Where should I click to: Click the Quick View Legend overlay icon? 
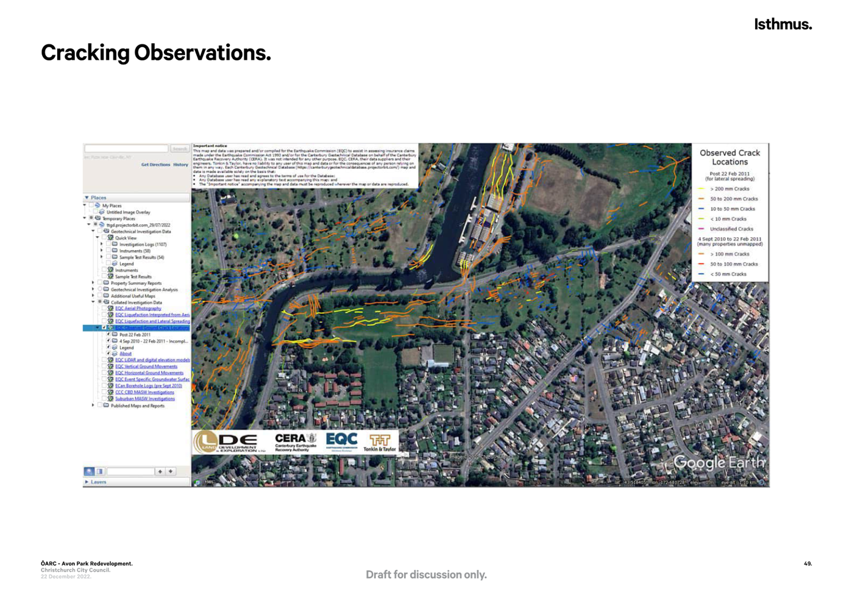[x=115, y=263]
